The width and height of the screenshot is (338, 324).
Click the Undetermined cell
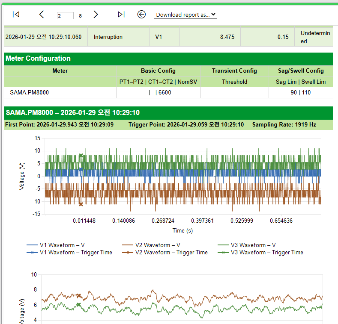click(x=314, y=37)
